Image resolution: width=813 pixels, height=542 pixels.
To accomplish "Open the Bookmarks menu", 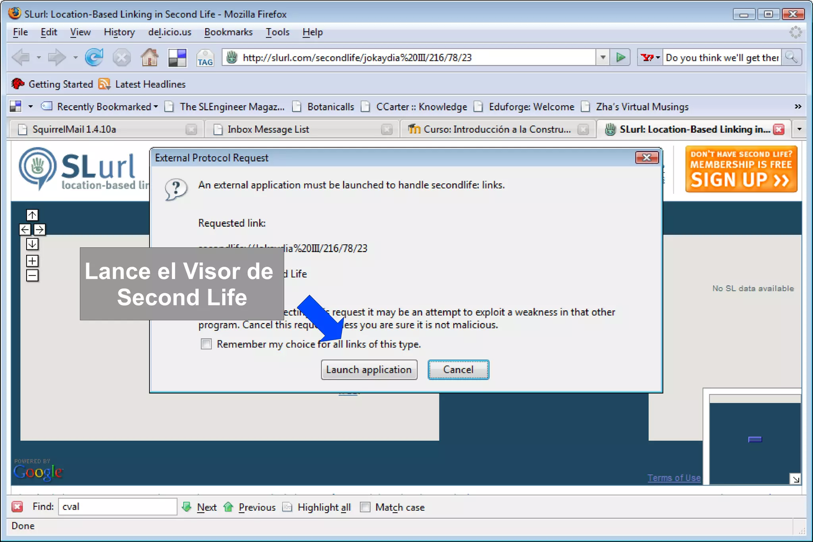I will click(x=228, y=32).
